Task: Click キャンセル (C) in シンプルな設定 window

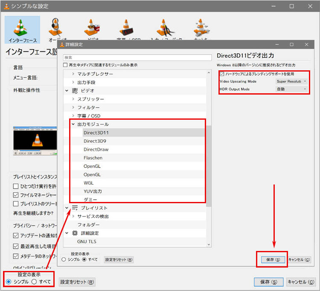Action: (301, 282)
